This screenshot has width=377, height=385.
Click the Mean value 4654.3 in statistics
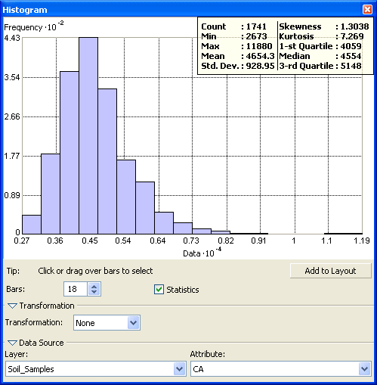[x=260, y=56]
